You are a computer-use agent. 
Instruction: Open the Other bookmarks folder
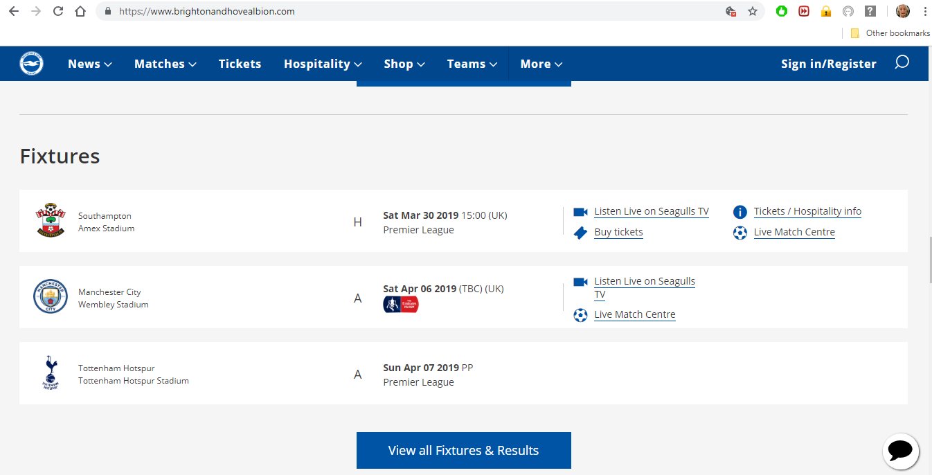pyautogui.click(x=890, y=33)
